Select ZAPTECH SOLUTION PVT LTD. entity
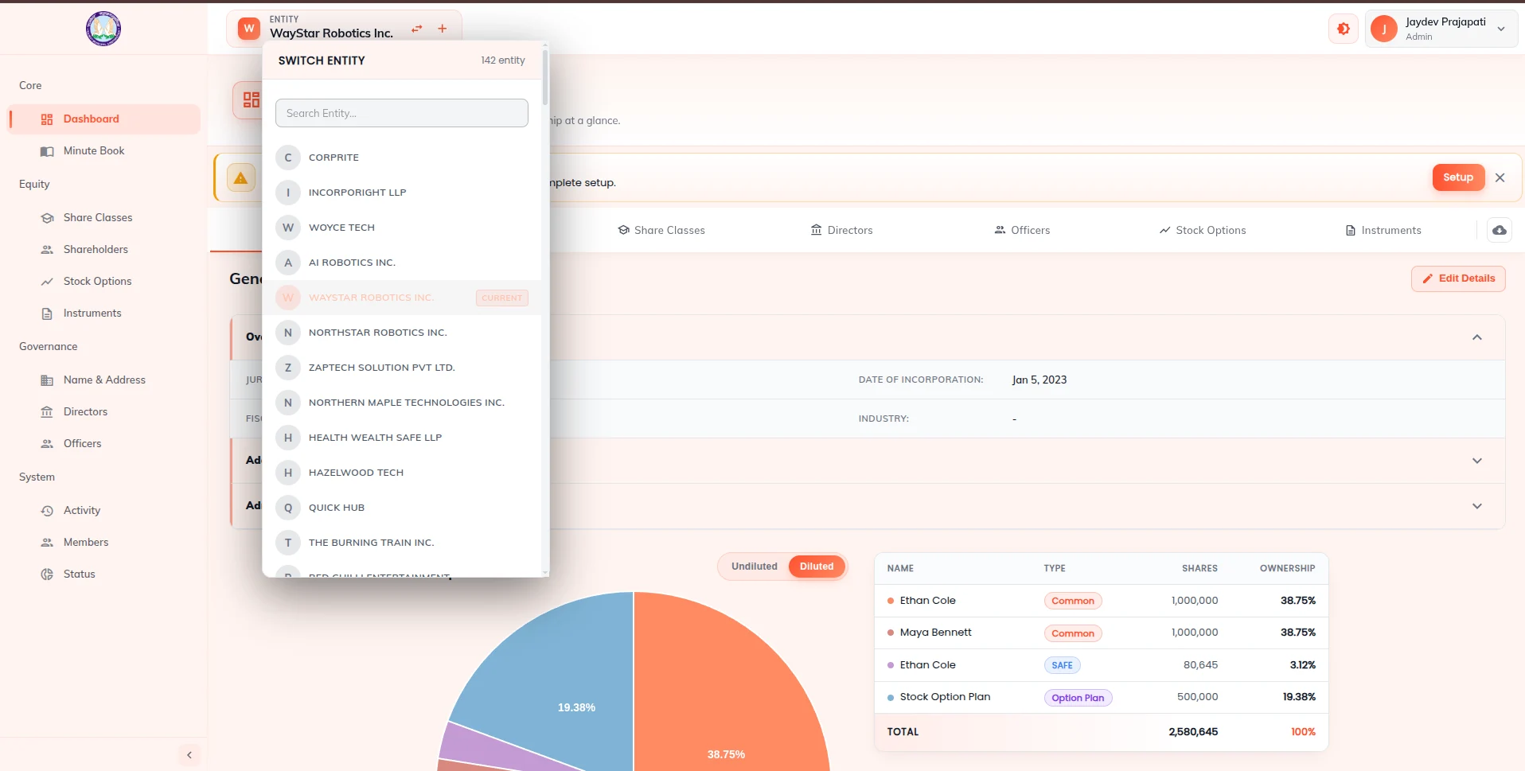 coord(402,368)
